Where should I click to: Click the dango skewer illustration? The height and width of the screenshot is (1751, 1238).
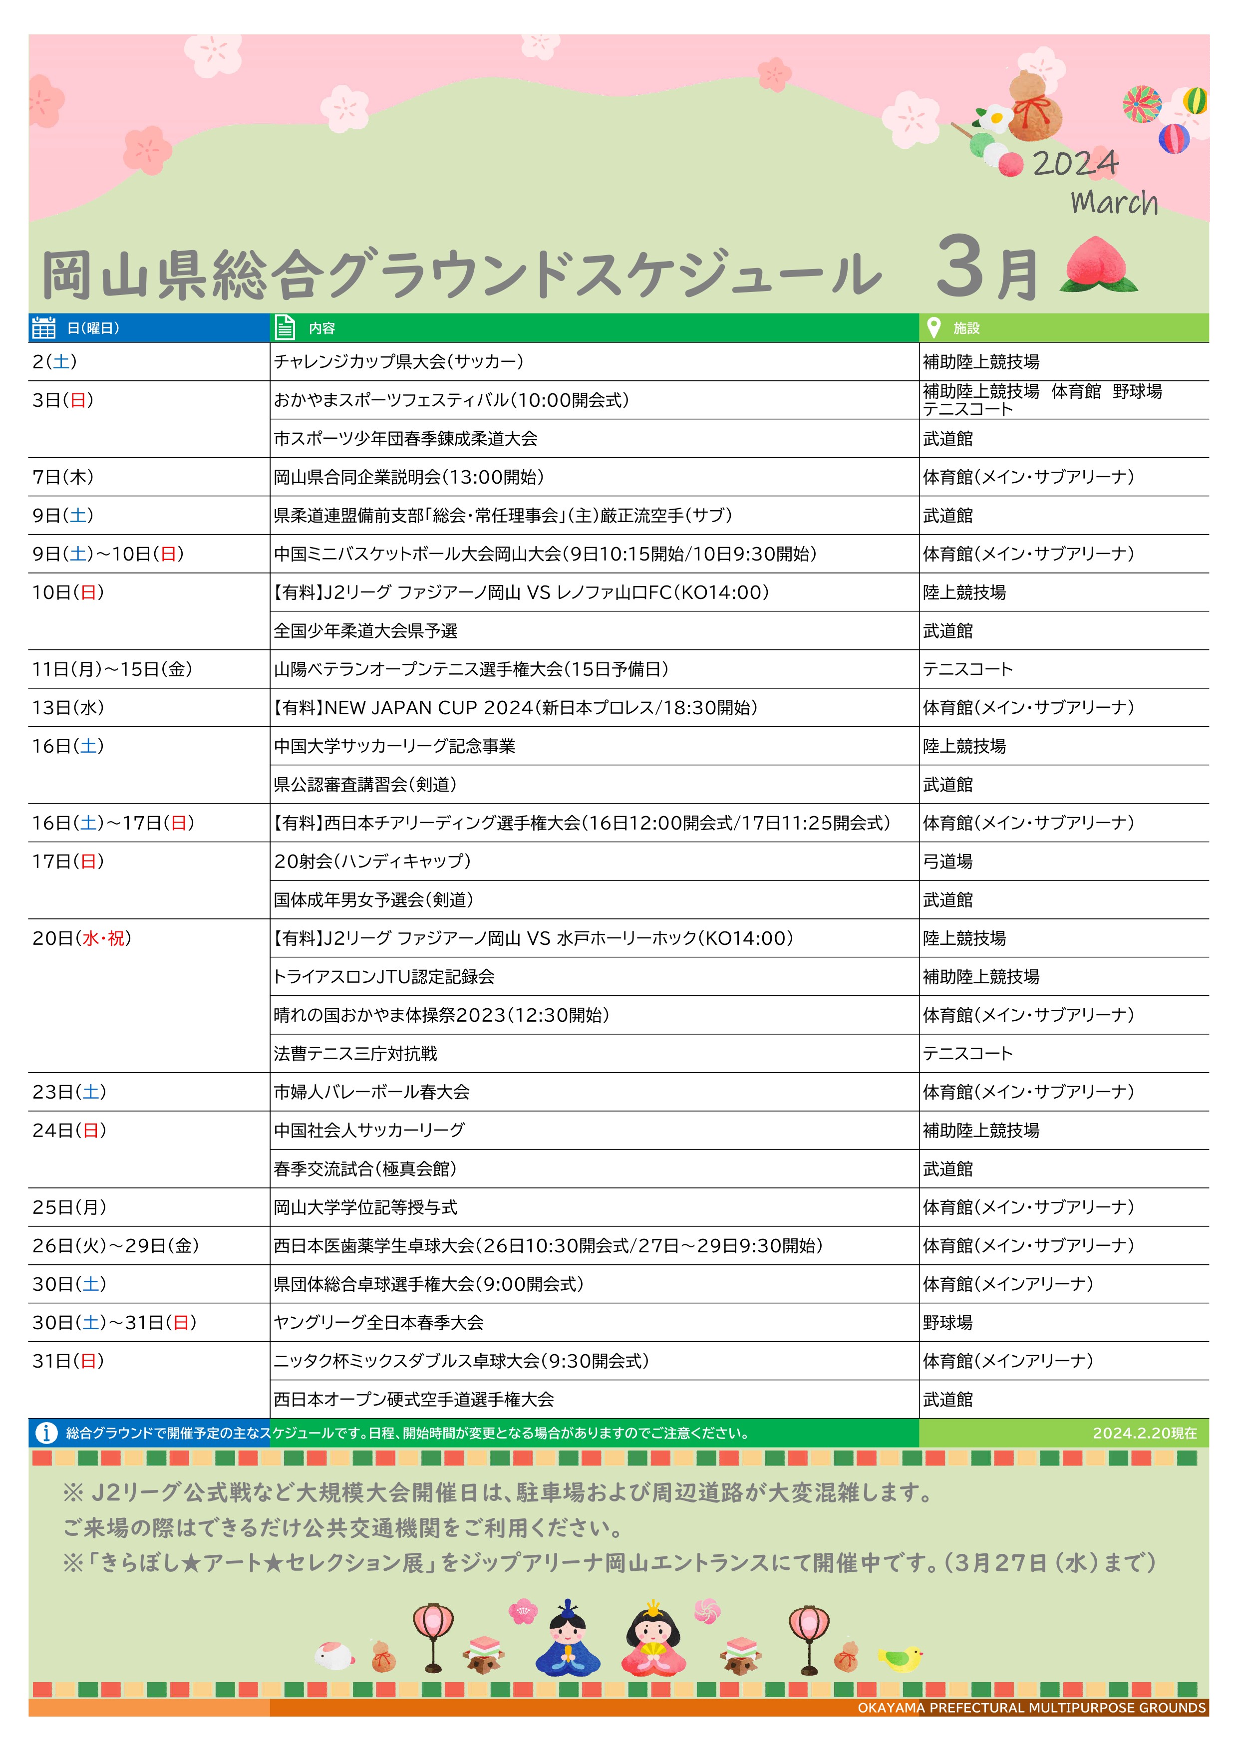pos(988,149)
